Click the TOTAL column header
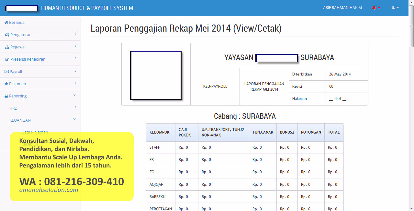The width and height of the screenshot is (414, 211). point(334,132)
